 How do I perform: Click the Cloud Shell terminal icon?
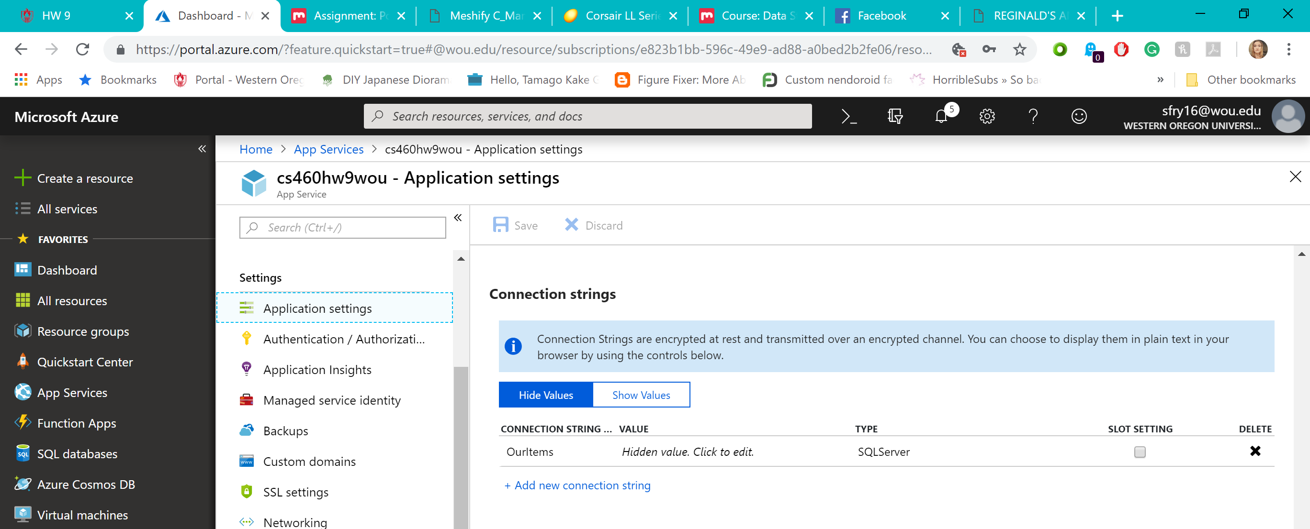(849, 117)
